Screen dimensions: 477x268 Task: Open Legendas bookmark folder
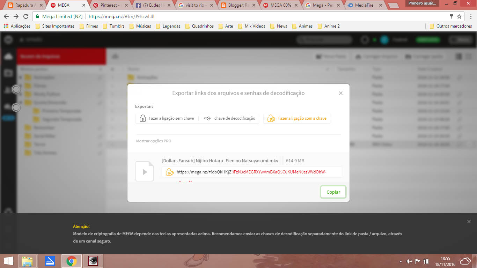point(168,26)
